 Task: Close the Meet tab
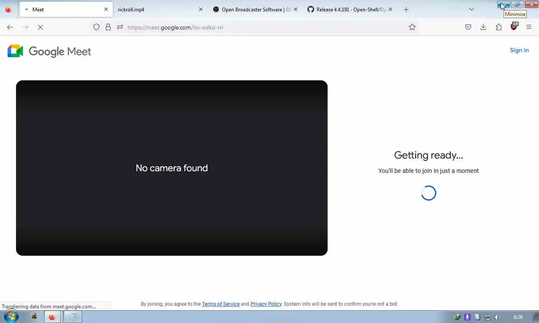click(106, 9)
